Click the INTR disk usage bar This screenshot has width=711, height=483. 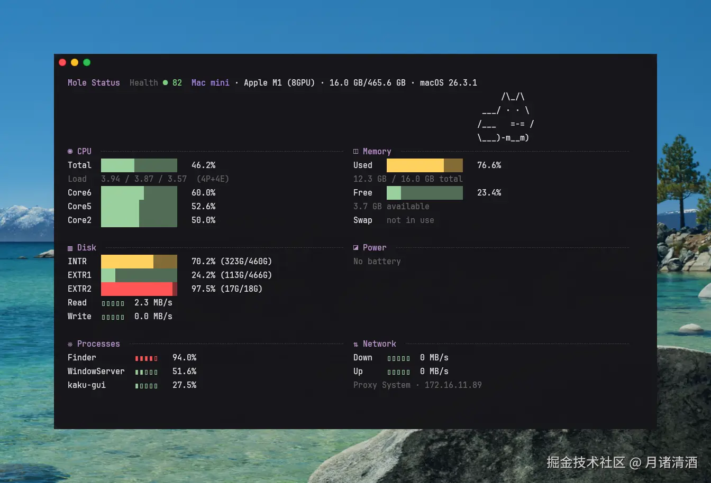click(x=139, y=262)
